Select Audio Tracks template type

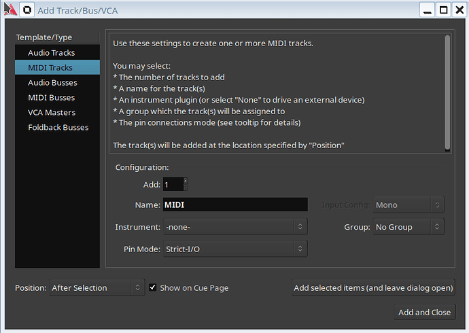51,52
